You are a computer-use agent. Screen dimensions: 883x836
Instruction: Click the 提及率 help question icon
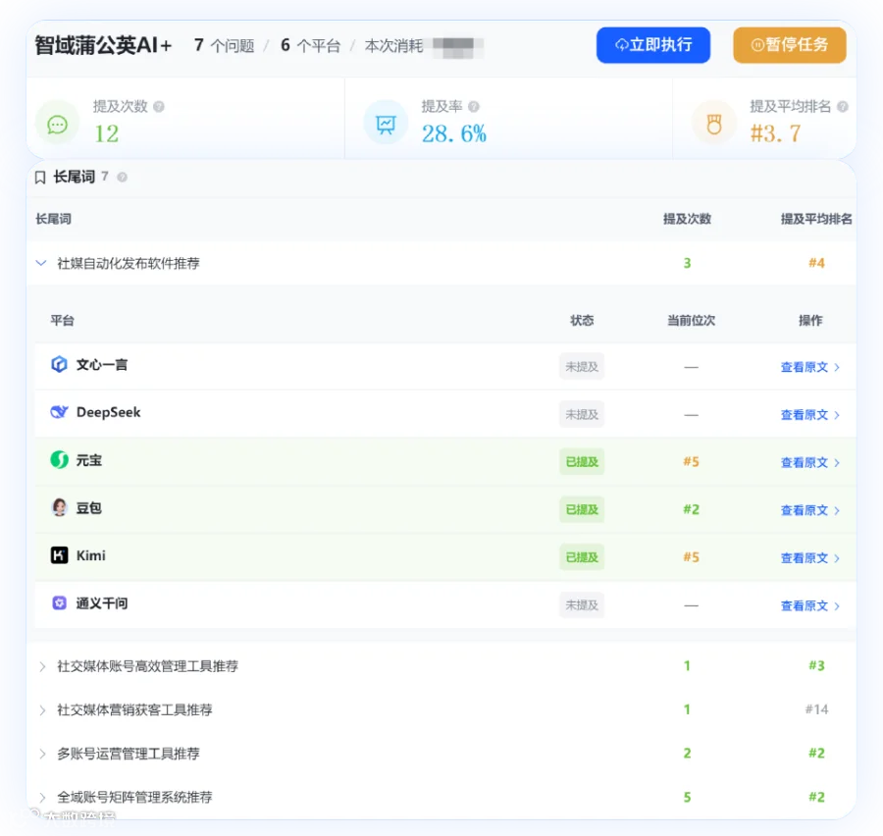(x=474, y=107)
